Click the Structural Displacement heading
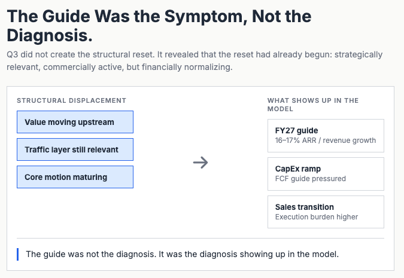 72,100
